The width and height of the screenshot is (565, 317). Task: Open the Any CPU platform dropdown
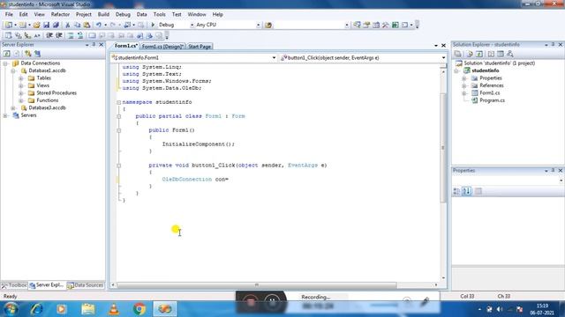click(x=258, y=26)
